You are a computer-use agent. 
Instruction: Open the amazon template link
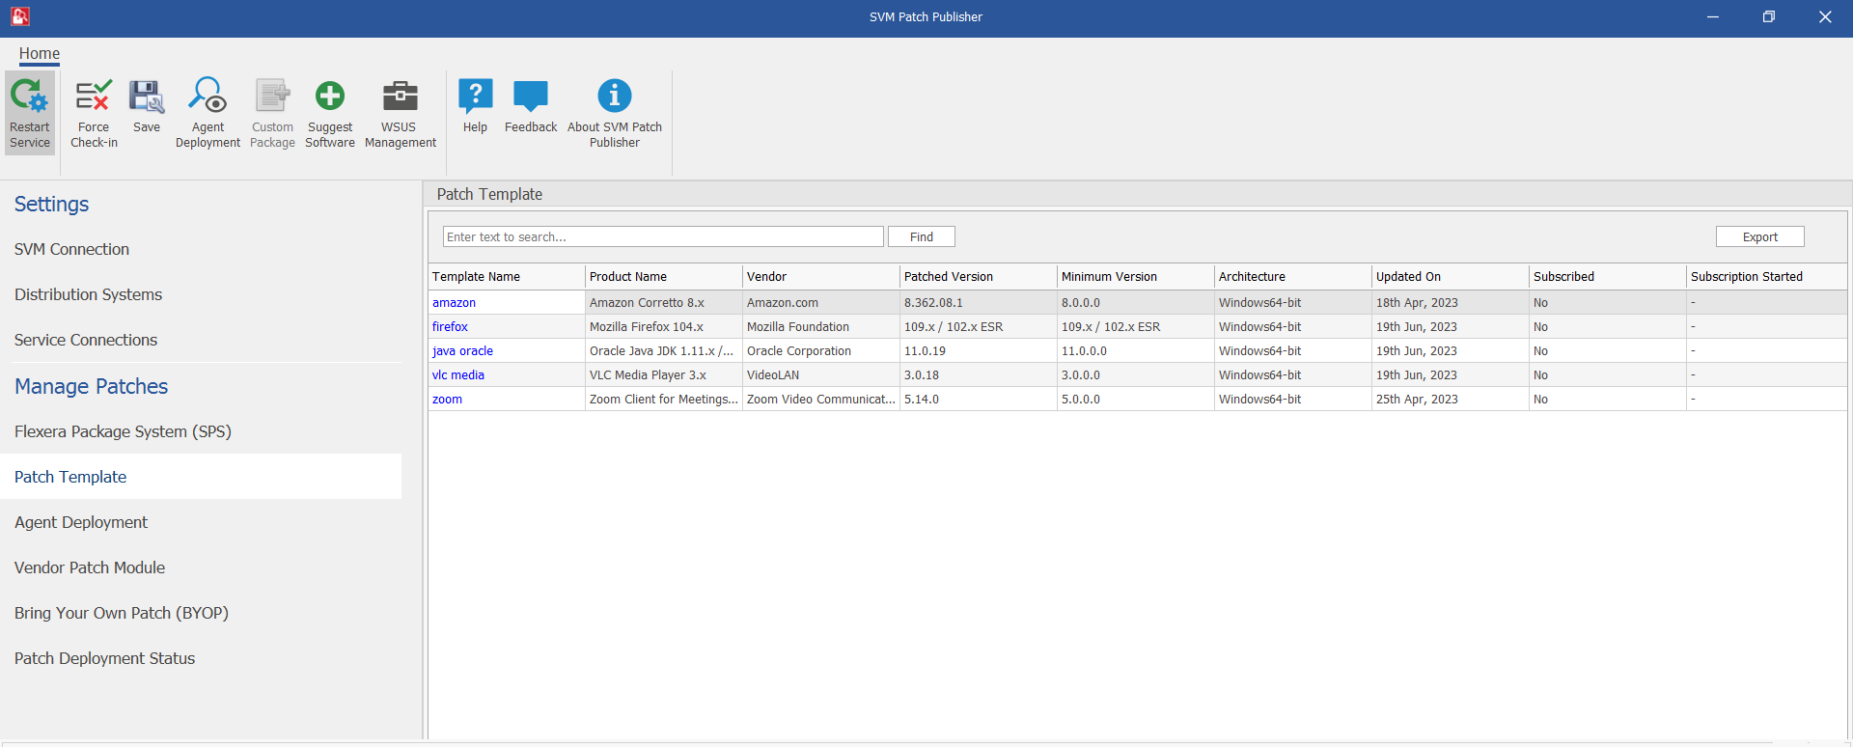click(x=454, y=302)
